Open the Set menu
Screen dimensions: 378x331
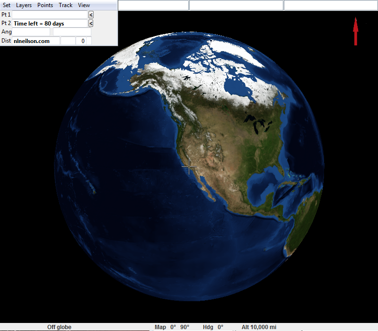pyautogui.click(x=7, y=5)
